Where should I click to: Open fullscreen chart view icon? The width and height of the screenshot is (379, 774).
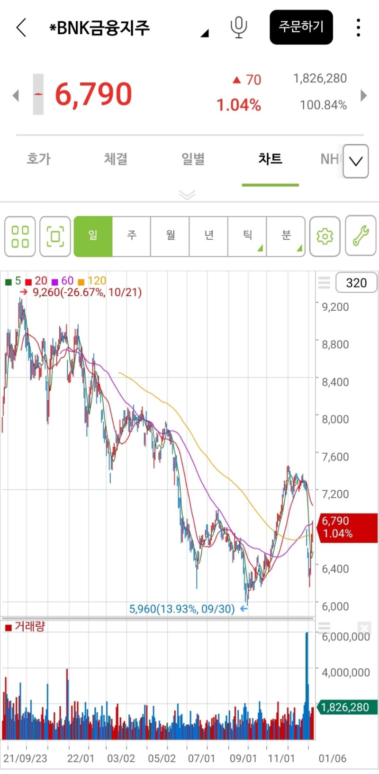[55, 236]
